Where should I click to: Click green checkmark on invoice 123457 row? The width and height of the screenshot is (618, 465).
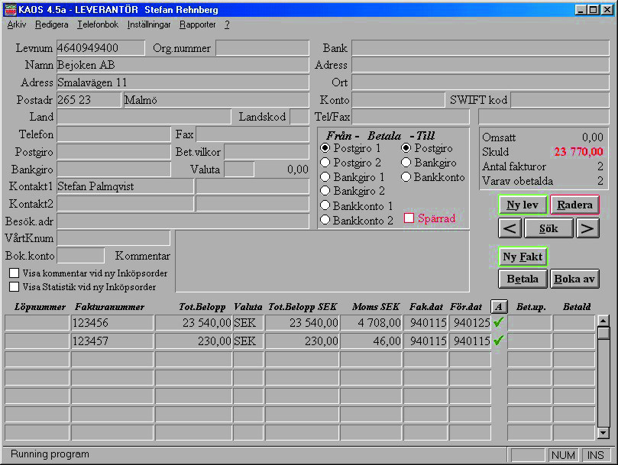(499, 341)
